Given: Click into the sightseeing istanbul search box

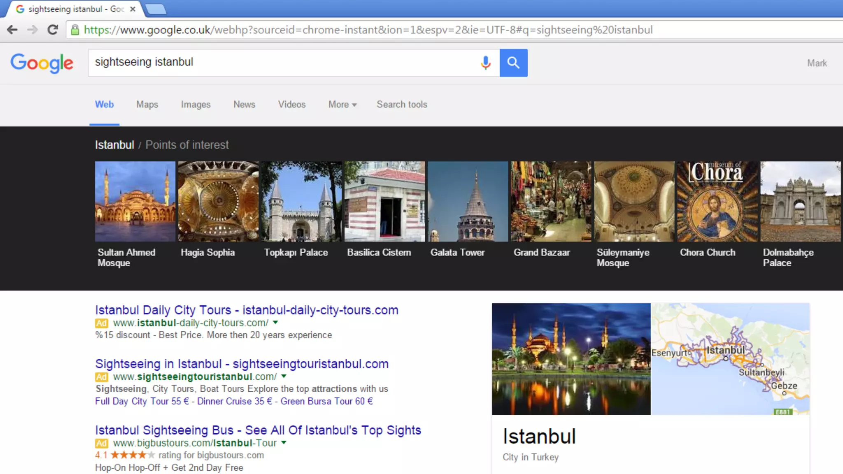Looking at the screenshot, I should 284,63.
